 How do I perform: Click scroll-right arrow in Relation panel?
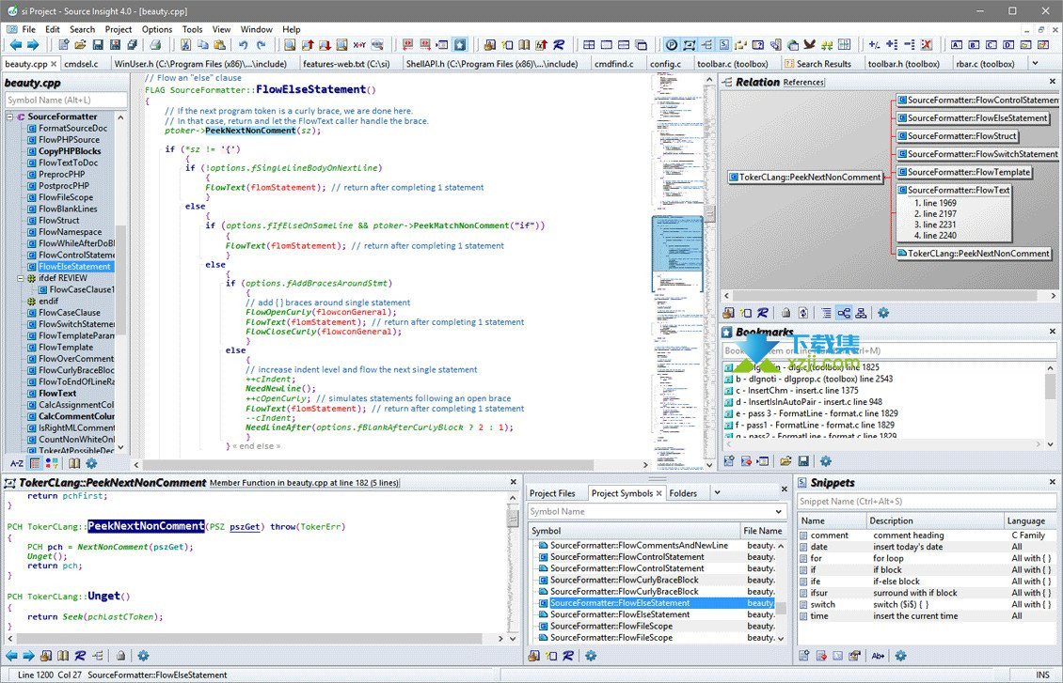[1053, 295]
